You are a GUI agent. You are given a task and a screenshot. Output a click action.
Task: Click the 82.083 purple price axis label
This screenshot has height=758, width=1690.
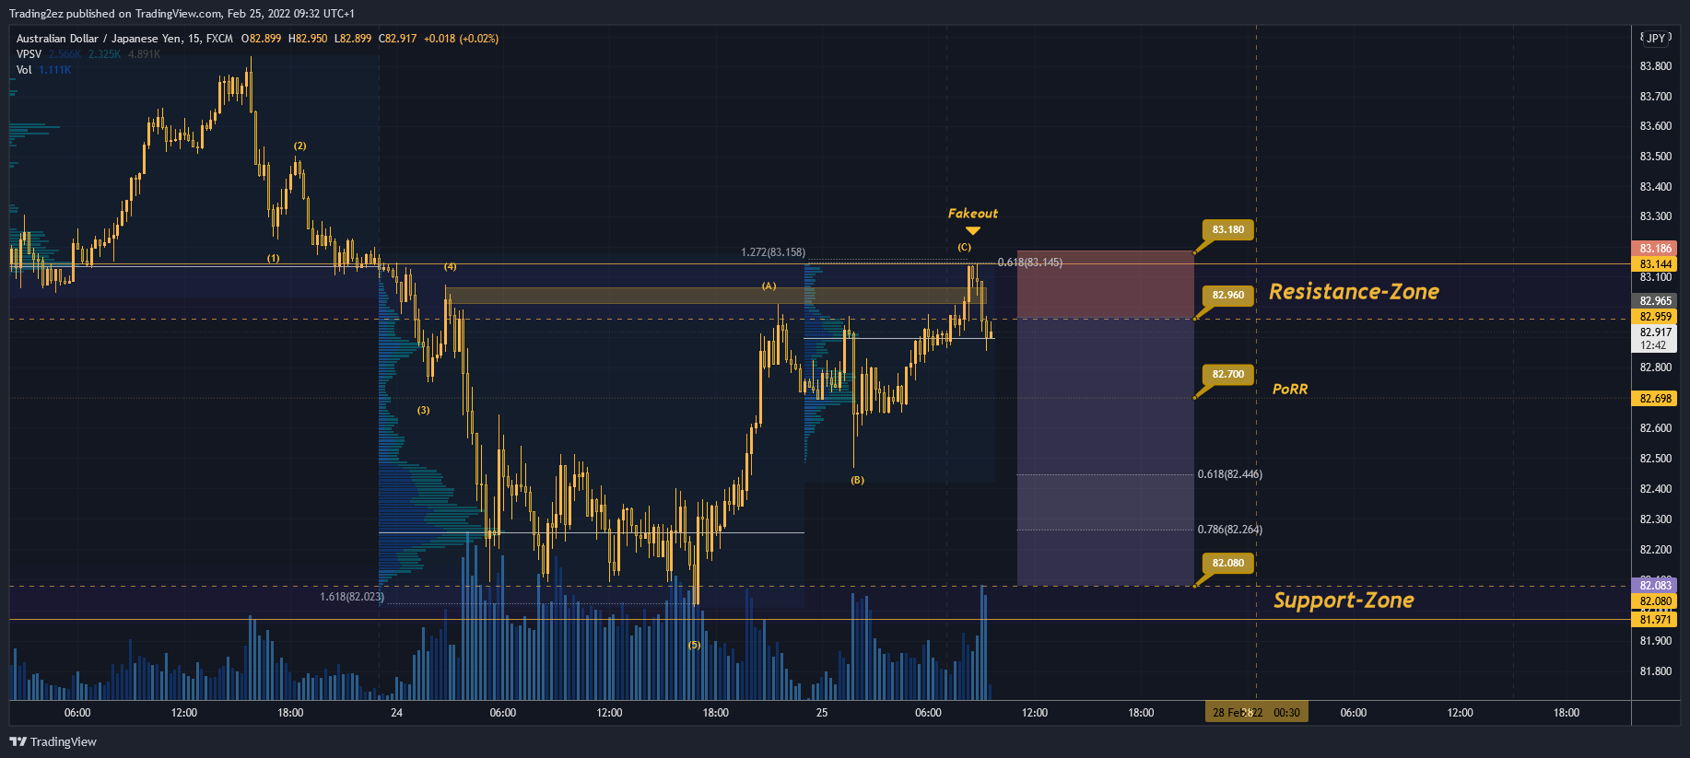click(x=1655, y=586)
